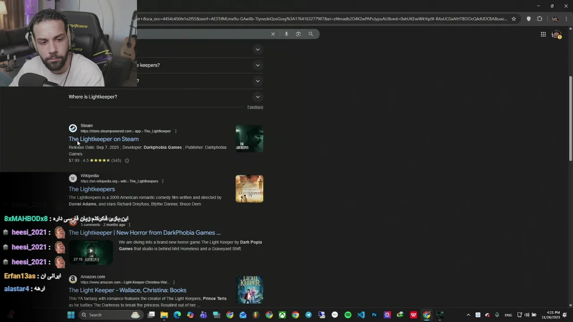Image resolution: width=573 pixels, height=322 pixels.
Task: Click the steampowered.com URL breadcrumb text
Action: click(x=126, y=131)
